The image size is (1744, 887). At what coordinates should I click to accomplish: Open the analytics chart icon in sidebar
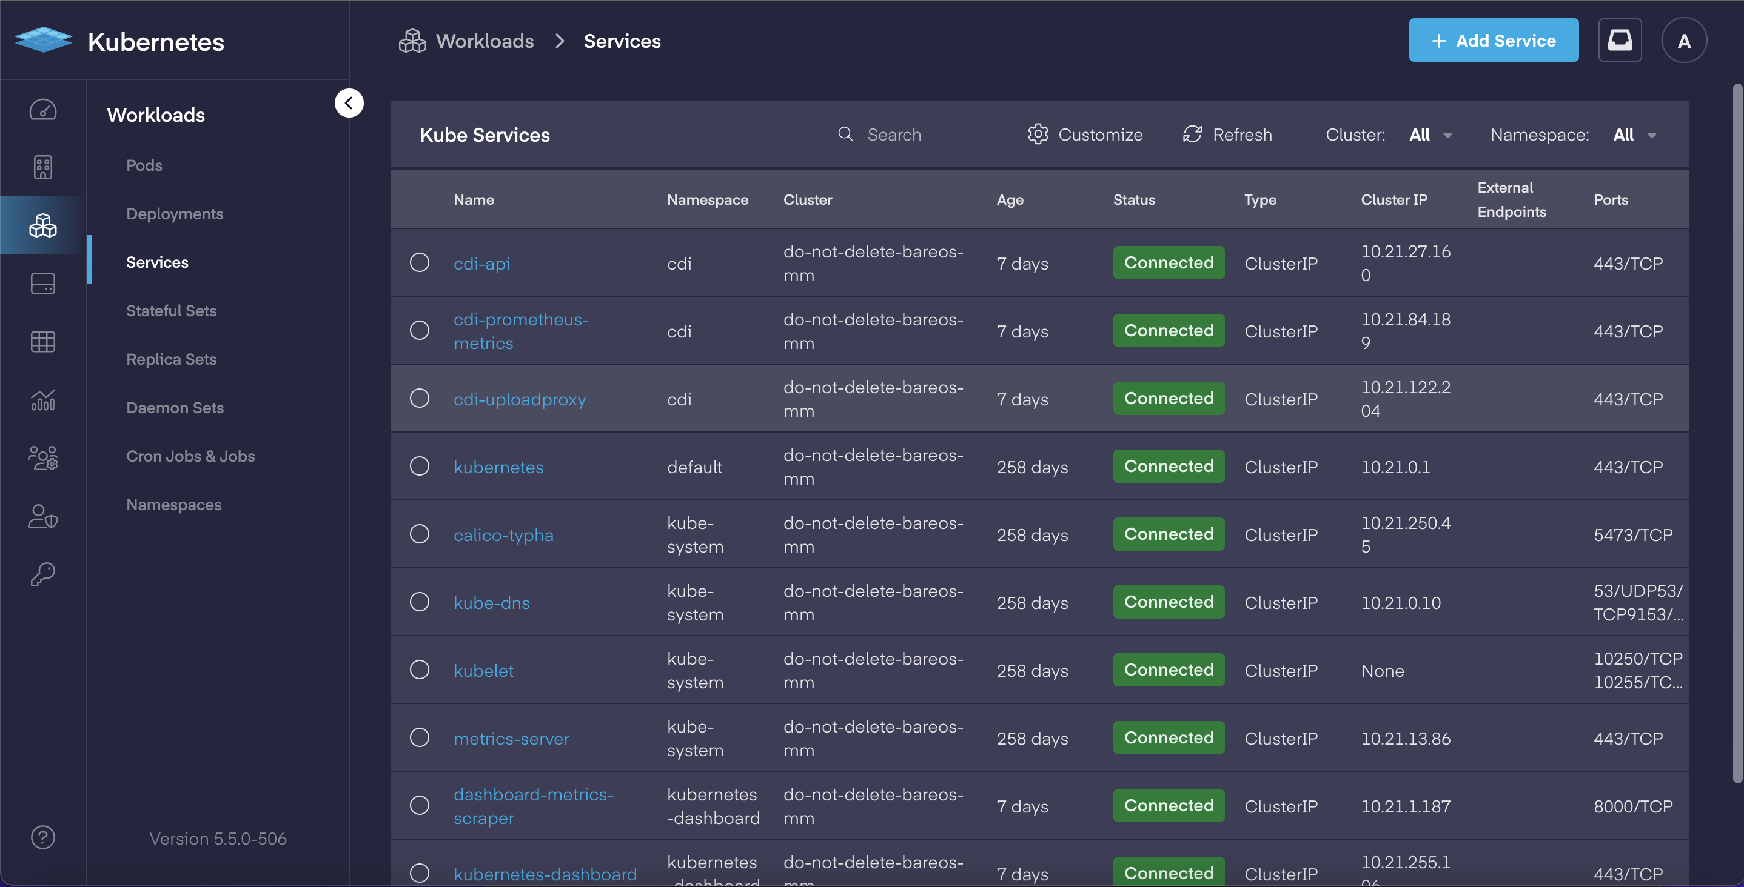[42, 400]
